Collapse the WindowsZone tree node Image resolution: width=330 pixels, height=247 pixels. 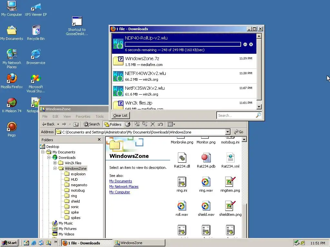tap(55, 168)
